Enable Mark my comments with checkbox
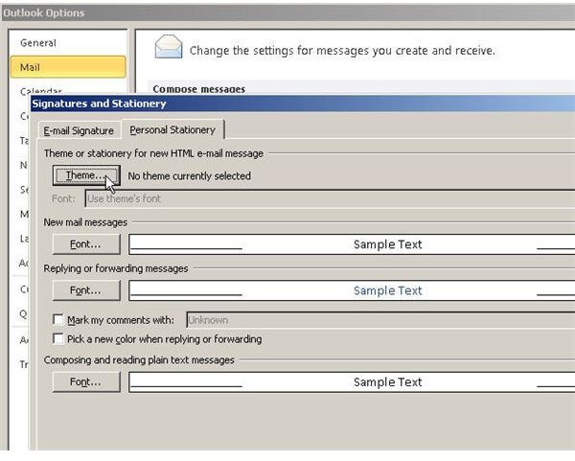 [58, 319]
